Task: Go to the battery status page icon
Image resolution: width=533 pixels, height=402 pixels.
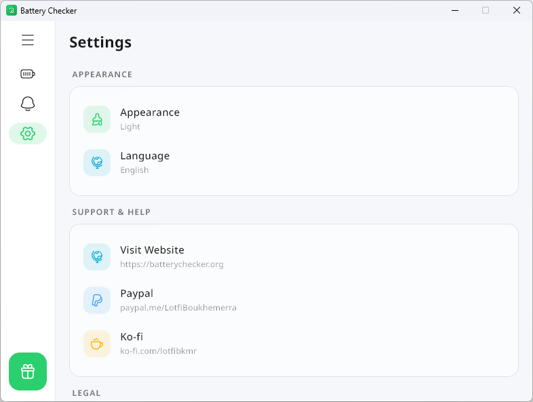Action: [28, 74]
